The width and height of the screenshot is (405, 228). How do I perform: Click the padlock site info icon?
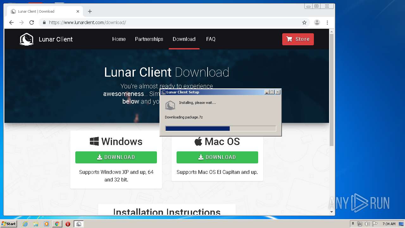click(x=44, y=22)
